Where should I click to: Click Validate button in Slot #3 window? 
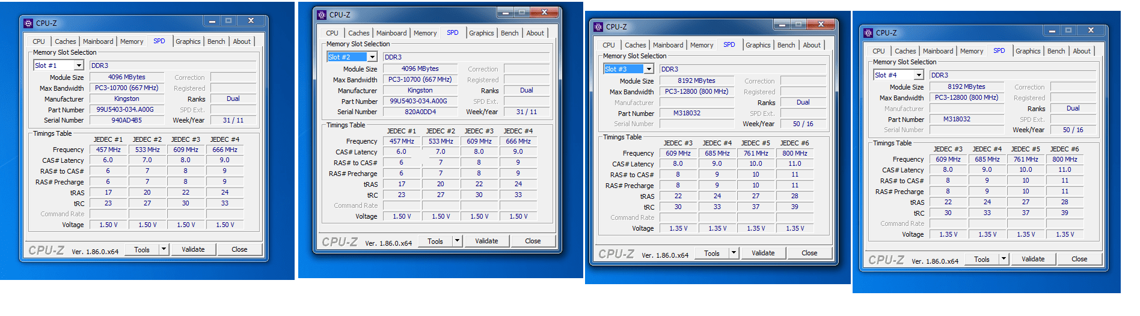763,253
